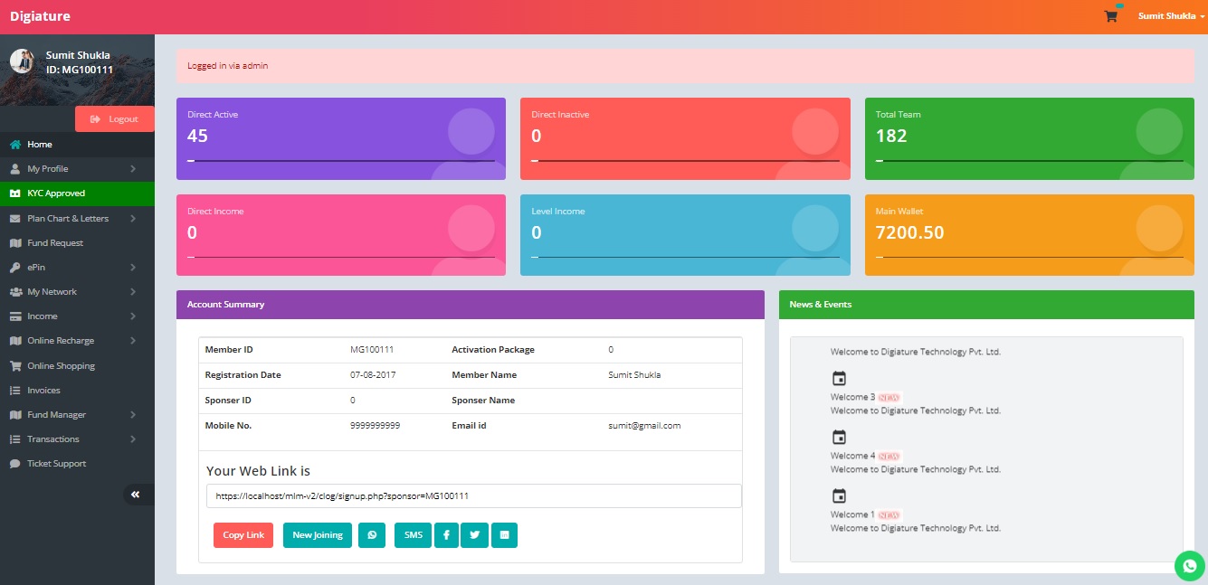Screen dimensions: 1208x585
Task: Click the KYC Approved icon
Action: coord(15,193)
